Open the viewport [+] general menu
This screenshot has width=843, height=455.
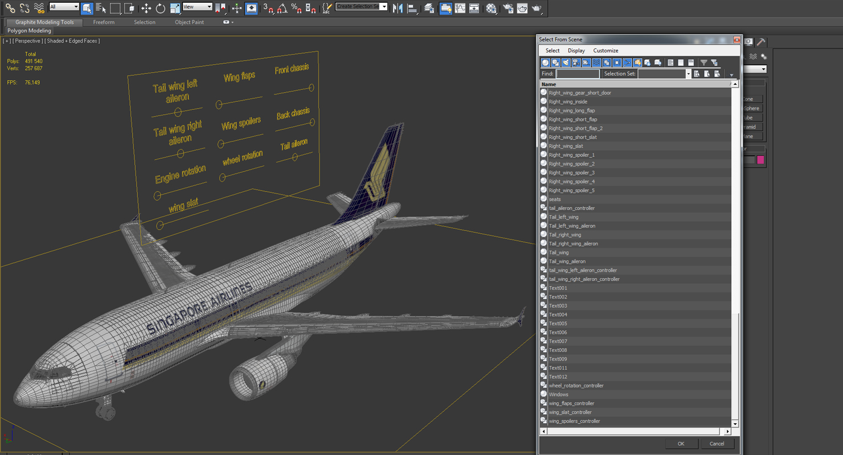pyautogui.click(x=7, y=41)
